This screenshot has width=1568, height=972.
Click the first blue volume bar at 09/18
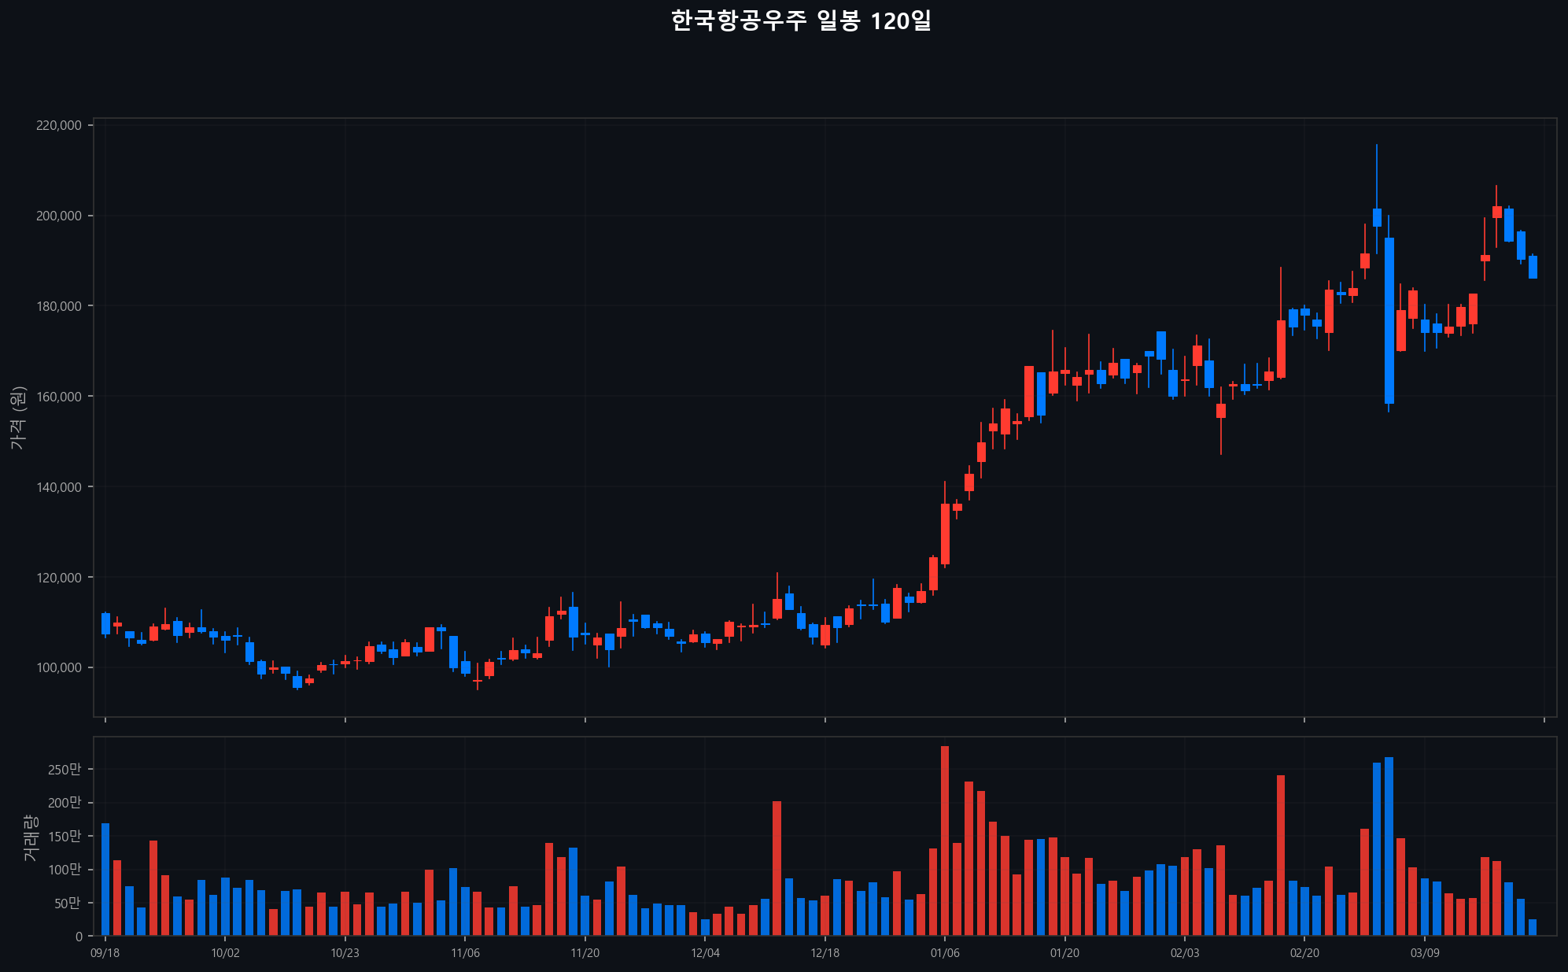[x=105, y=879]
